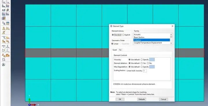Screen dimensions: 208x106
Task: Activate the Assign Element Type tool
Action: 3,14
